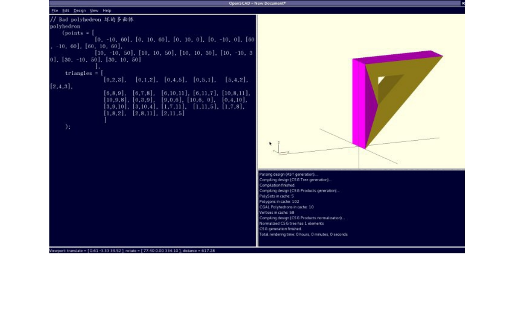Click the 'triangles = [' line in code
This screenshot has height=316, width=514.
click(84, 73)
